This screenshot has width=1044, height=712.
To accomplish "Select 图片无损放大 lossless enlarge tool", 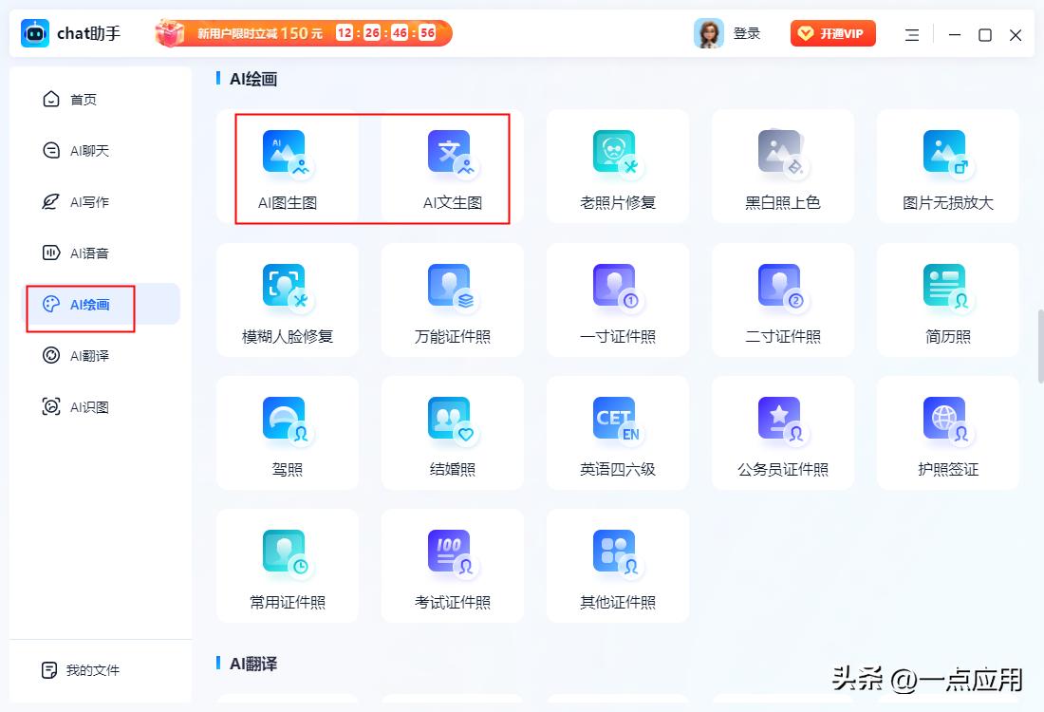I will coord(947,168).
